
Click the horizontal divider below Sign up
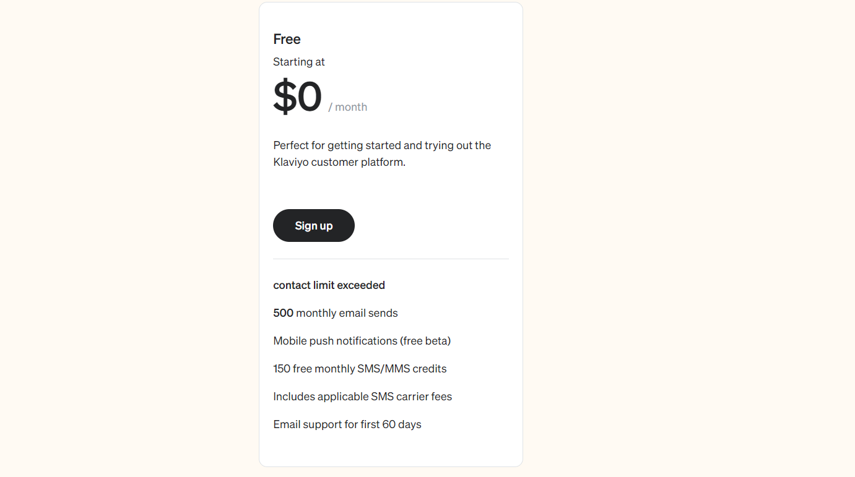coord(391,259)
